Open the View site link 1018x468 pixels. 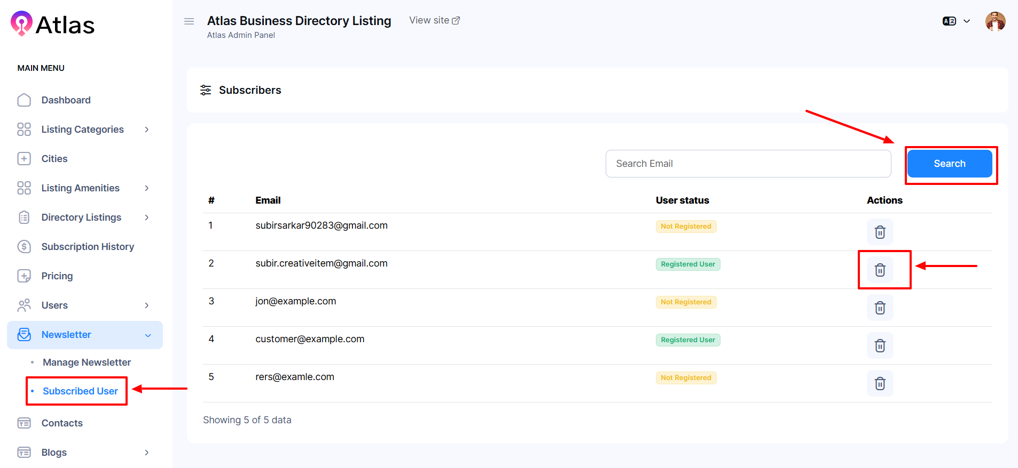(434, 20)
